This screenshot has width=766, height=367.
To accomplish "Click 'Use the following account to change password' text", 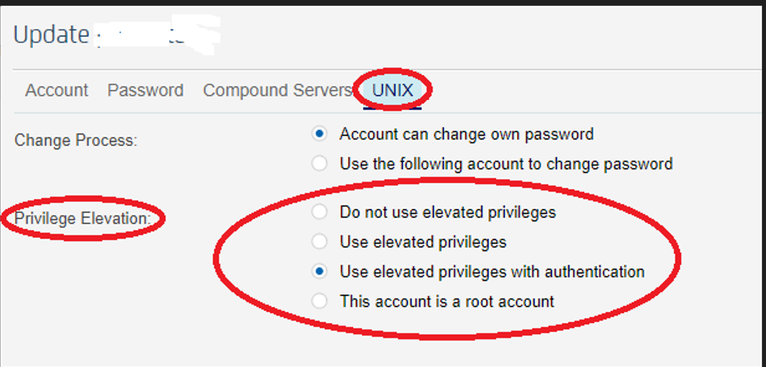I will coord(506,164).
